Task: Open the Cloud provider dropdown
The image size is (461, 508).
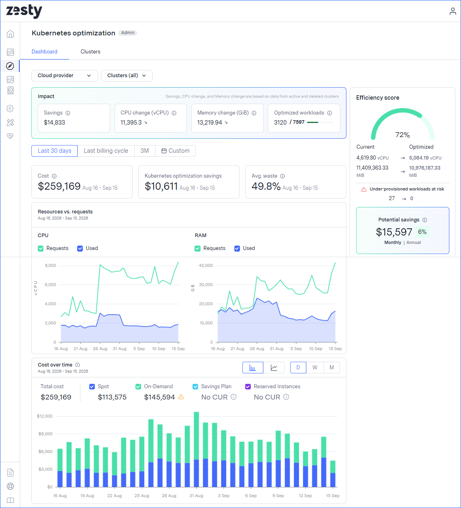Action: [65, 76]
